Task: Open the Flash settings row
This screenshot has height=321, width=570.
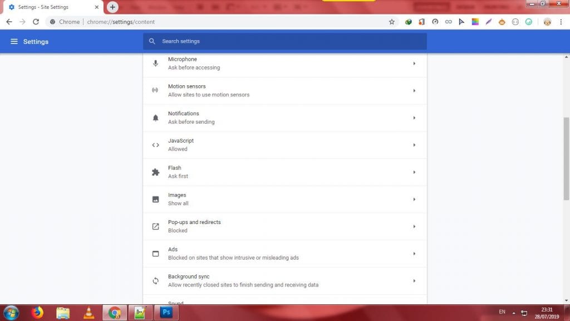Action: click(284, 172)
